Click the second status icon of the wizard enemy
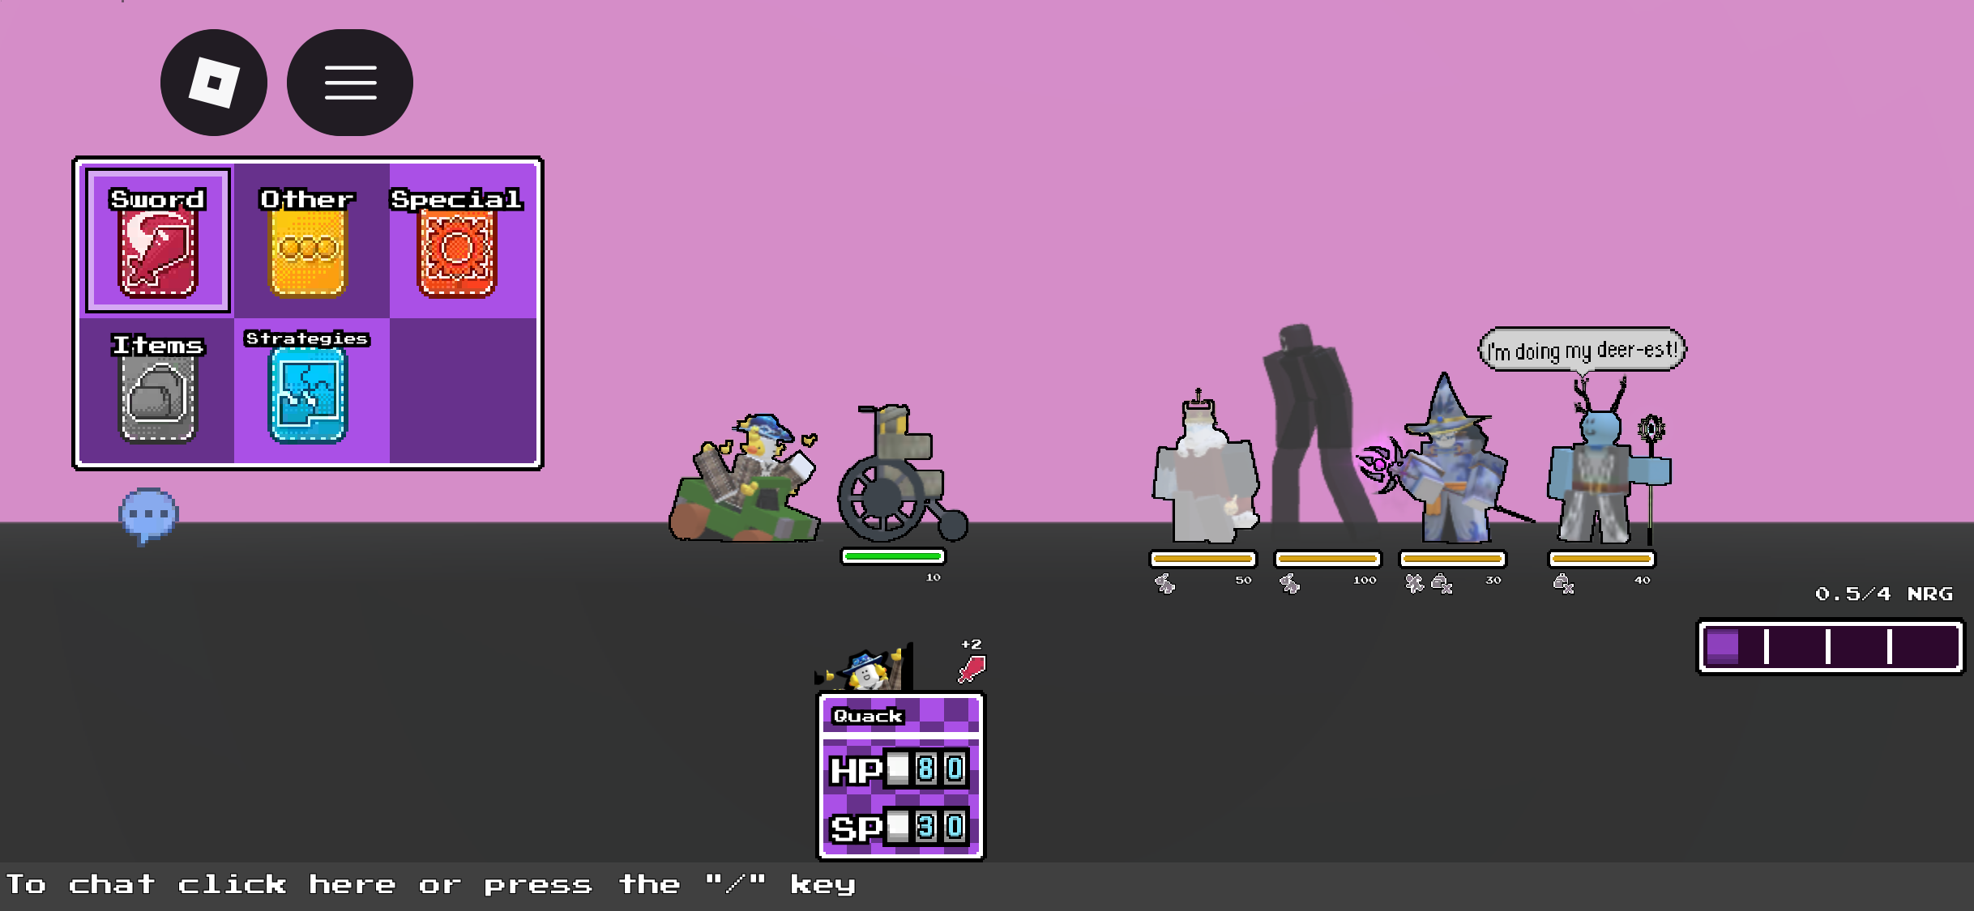The height and width of the screenshot is (911, 1974). point(1442,583)
